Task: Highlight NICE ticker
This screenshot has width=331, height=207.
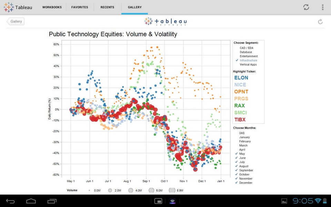Action: pos(240,85)
